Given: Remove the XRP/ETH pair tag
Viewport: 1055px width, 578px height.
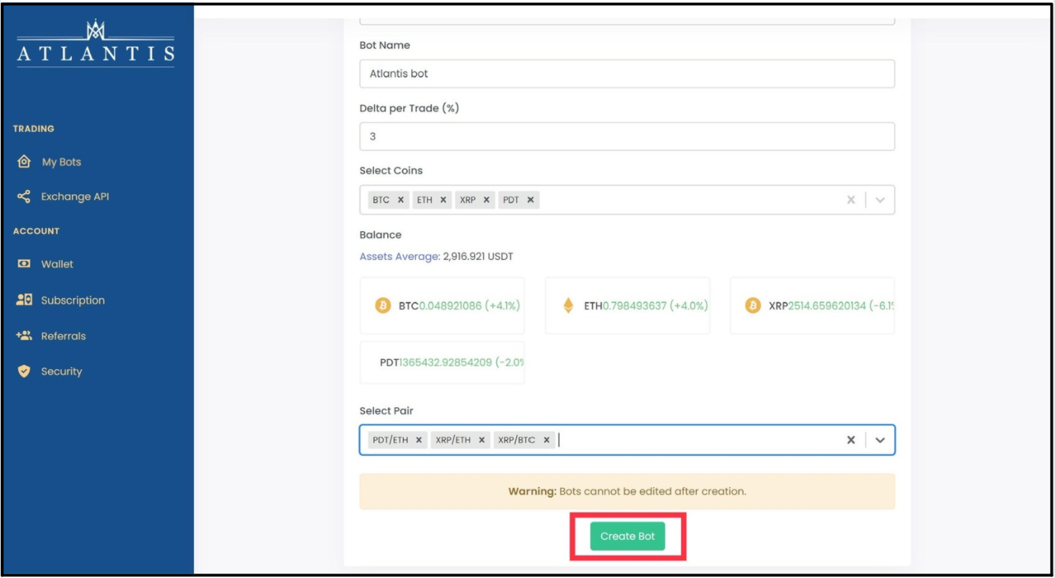Looking at the screenshot, I should click(481, 440).
